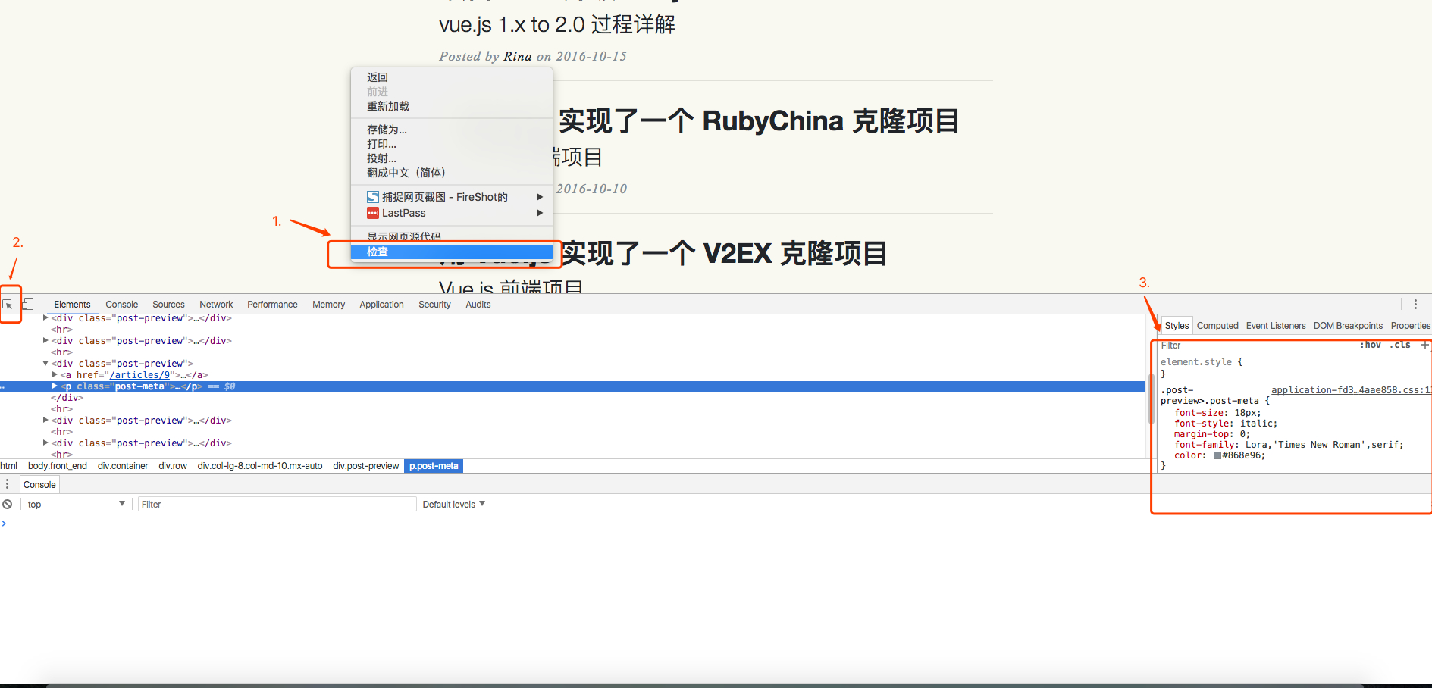The image size is (1432, 688).
Task: Click the /articles/9 href link in DOM
Action: [x=140, y=375]
